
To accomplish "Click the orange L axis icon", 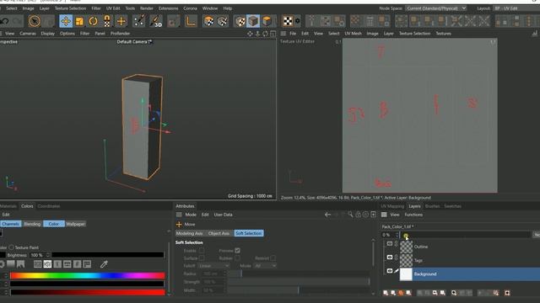I will 191,21.
